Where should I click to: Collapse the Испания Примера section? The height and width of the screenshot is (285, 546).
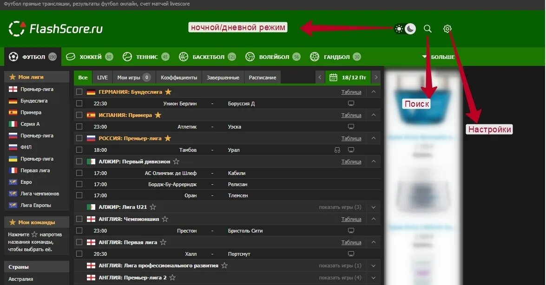coord(374,115)
